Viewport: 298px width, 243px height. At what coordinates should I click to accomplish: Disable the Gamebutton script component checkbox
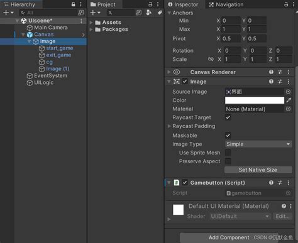[185, 183]
